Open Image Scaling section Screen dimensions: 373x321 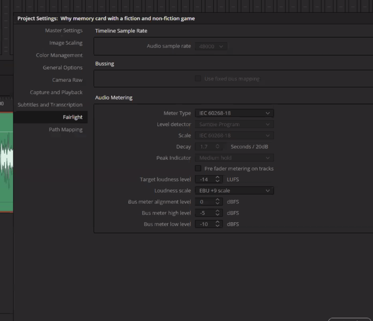click(66, 43)
